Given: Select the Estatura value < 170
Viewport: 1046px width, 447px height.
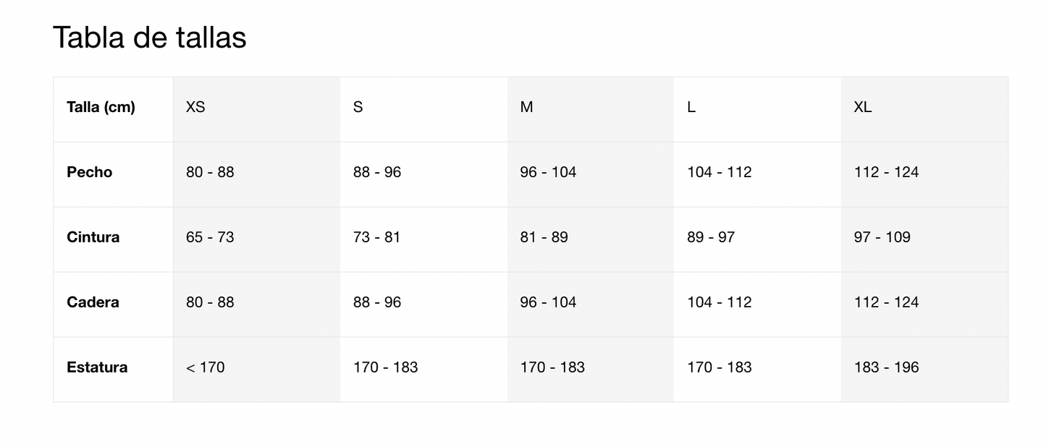Looking at the screenshot, I should point(206,367).
